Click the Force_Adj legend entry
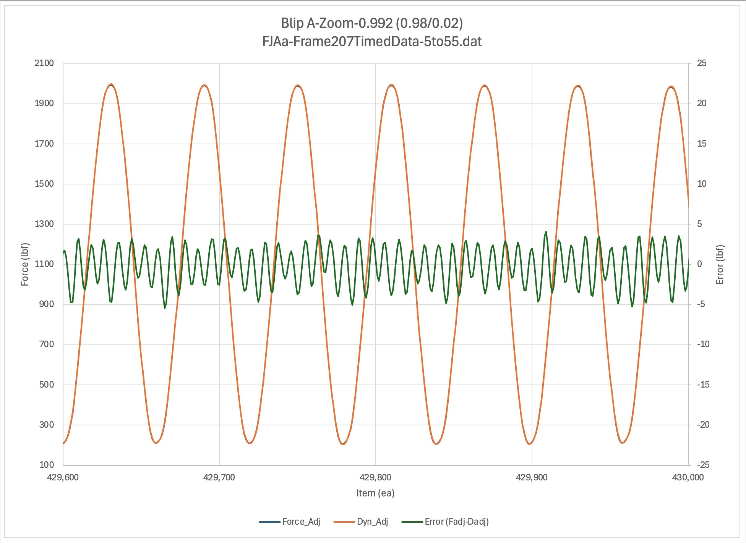The width and height of the screenshot is (746, 543). pos(301,522)
